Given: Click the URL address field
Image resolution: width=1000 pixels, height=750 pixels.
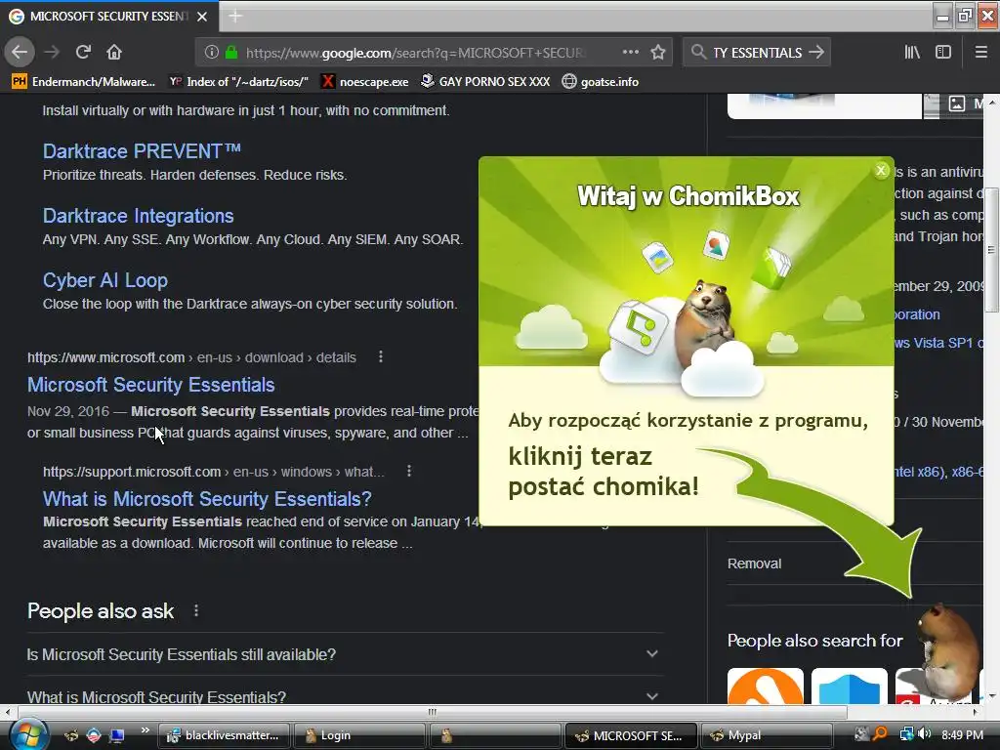Looking at the screenshot, I should pos(414,53).
